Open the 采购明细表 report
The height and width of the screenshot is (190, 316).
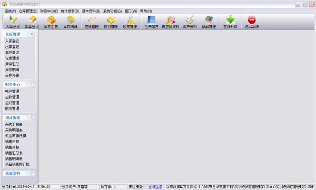click(14, 130)
